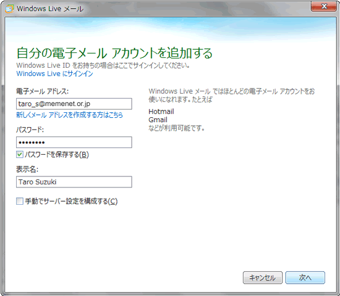Screen dimensions: 340x296
Task: Click the キャンセル button
Action: click(263, 277)
